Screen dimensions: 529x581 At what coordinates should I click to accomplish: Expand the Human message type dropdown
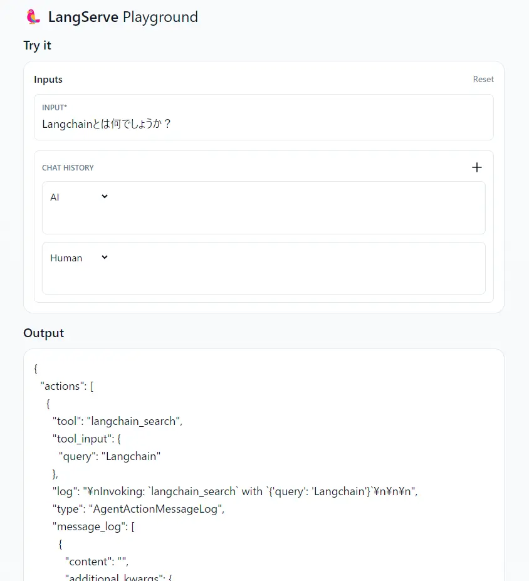[x=80, y=258]
